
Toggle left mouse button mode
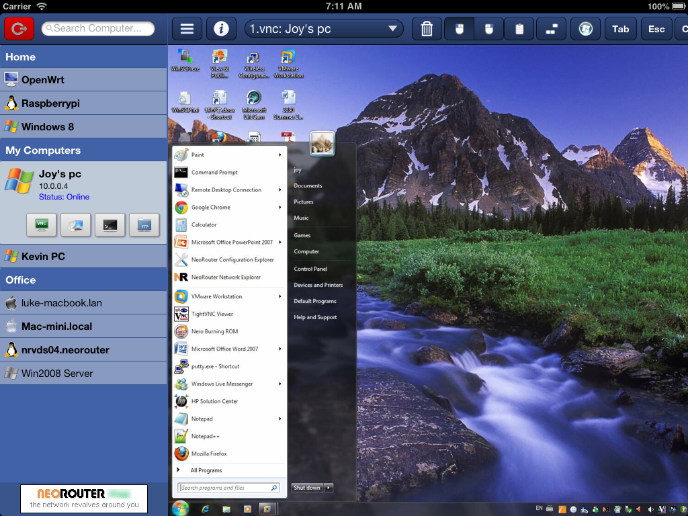tap(459, 29)
